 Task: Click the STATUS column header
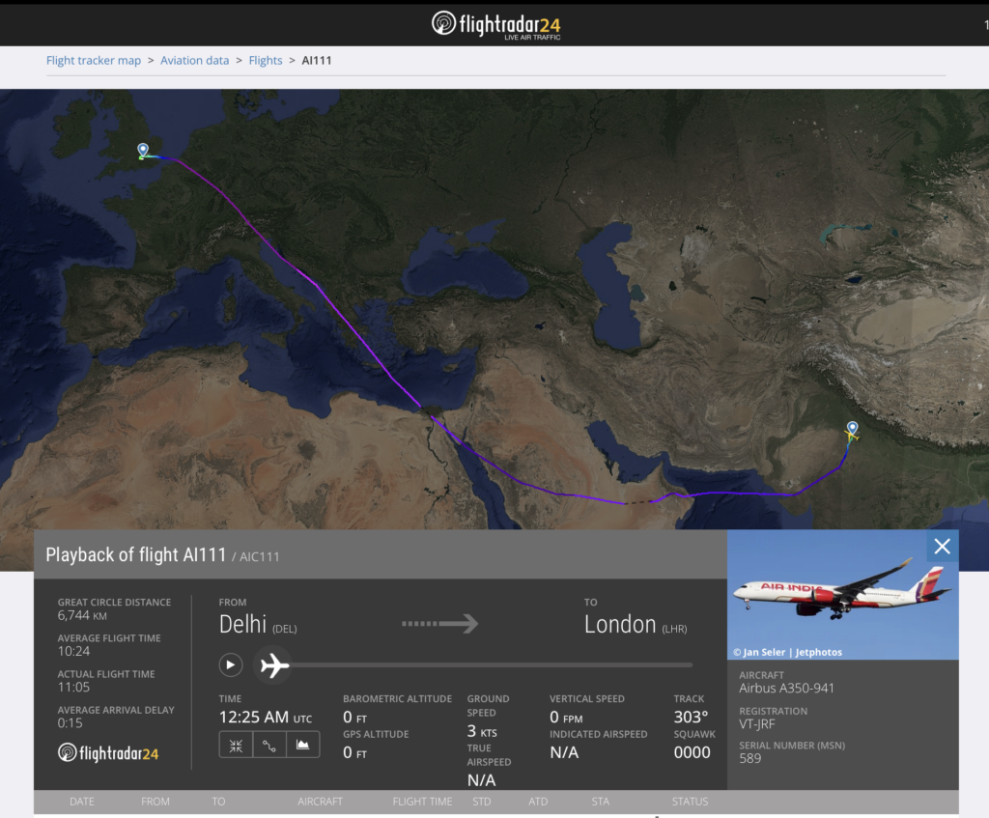click(689, 801)
